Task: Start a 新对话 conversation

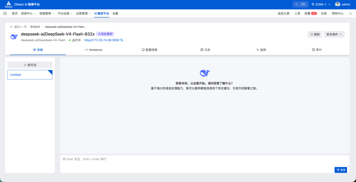Action: [30, 65]
